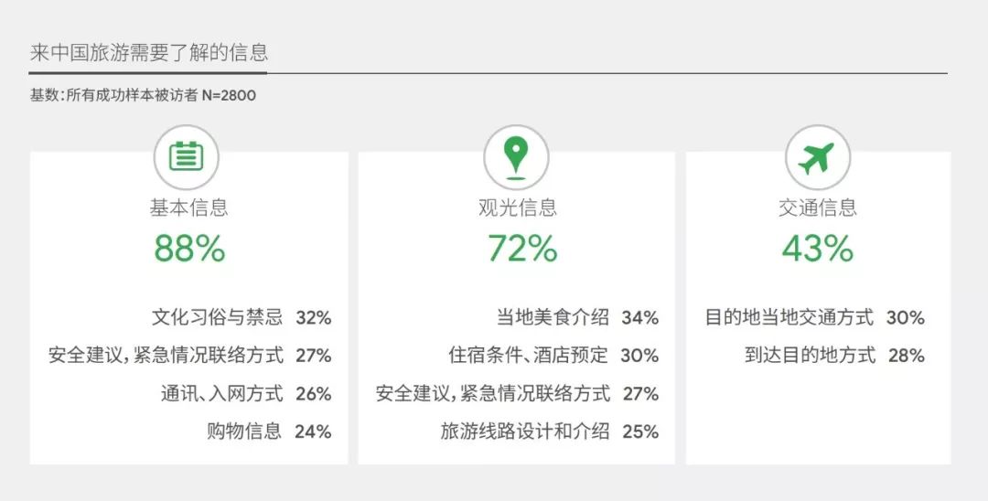Select the 旅游线路设计和介绍 row
The height and width of the screenshot is (501, 988).
[x=550, y=432]
